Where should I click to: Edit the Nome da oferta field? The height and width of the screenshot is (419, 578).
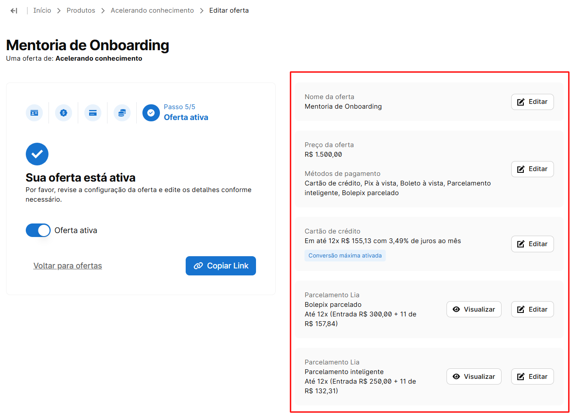(x=532, y=102)
